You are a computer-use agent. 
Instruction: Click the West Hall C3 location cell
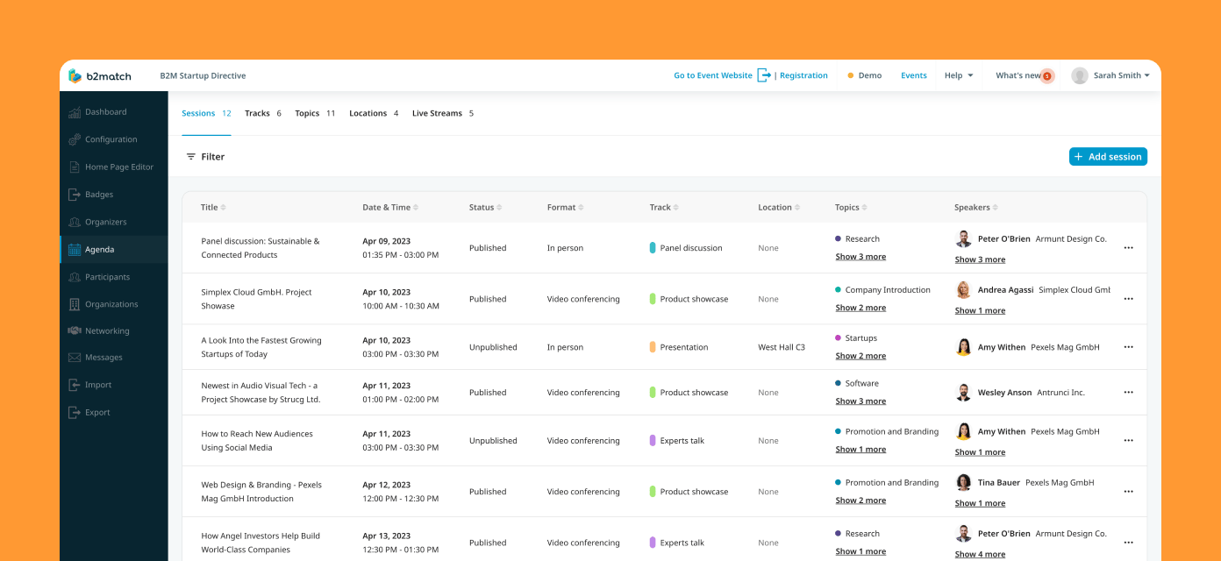(x=782, y=347)
